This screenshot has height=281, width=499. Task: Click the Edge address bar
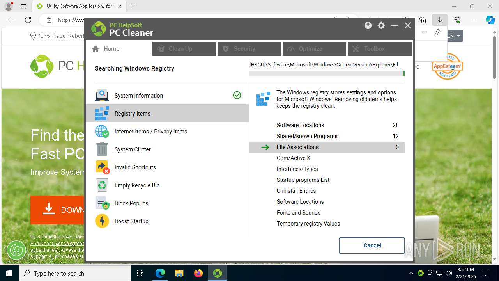[x=71, y=20]
